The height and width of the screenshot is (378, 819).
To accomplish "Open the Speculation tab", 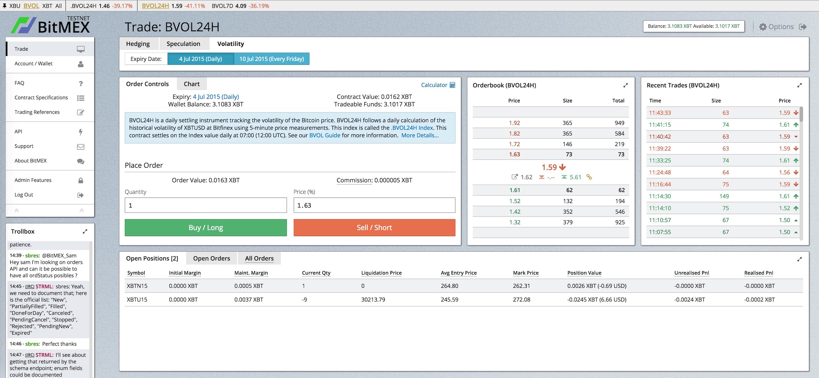I will 184,44.
